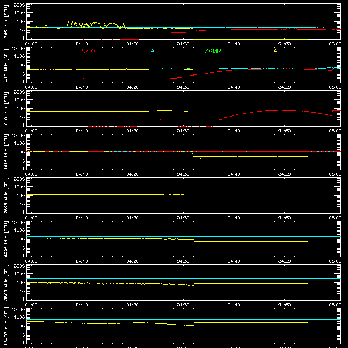Select the 8800 MHz [SFU] axis label
348x348 pixels.
(x=6, y=282)
